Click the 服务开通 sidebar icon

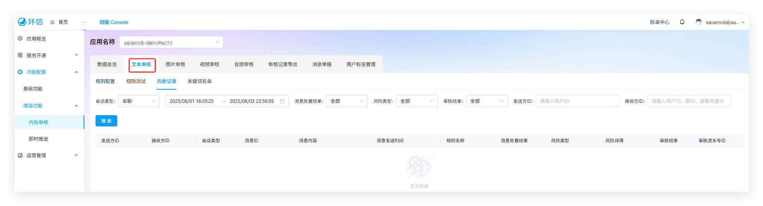click(20, 55)
